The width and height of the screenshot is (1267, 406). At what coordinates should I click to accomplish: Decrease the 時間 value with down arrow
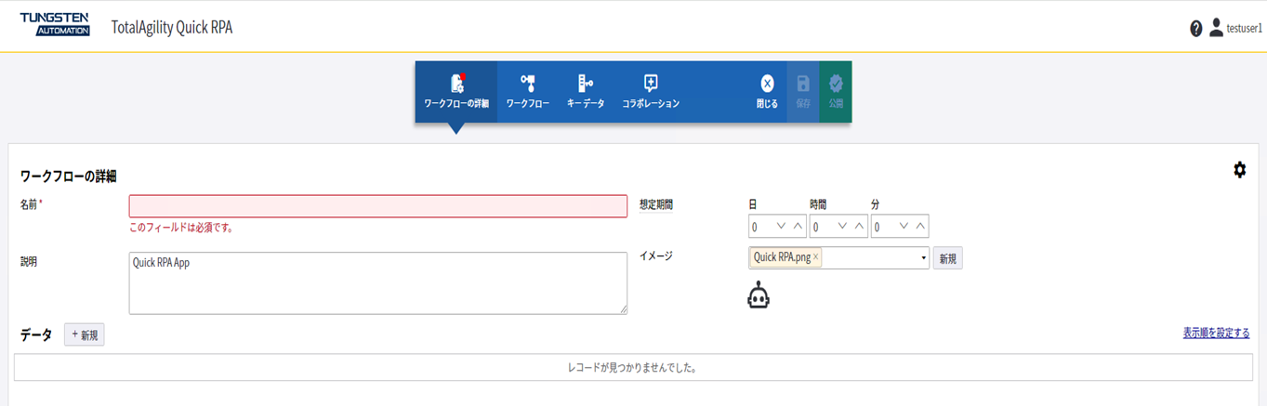843,226
